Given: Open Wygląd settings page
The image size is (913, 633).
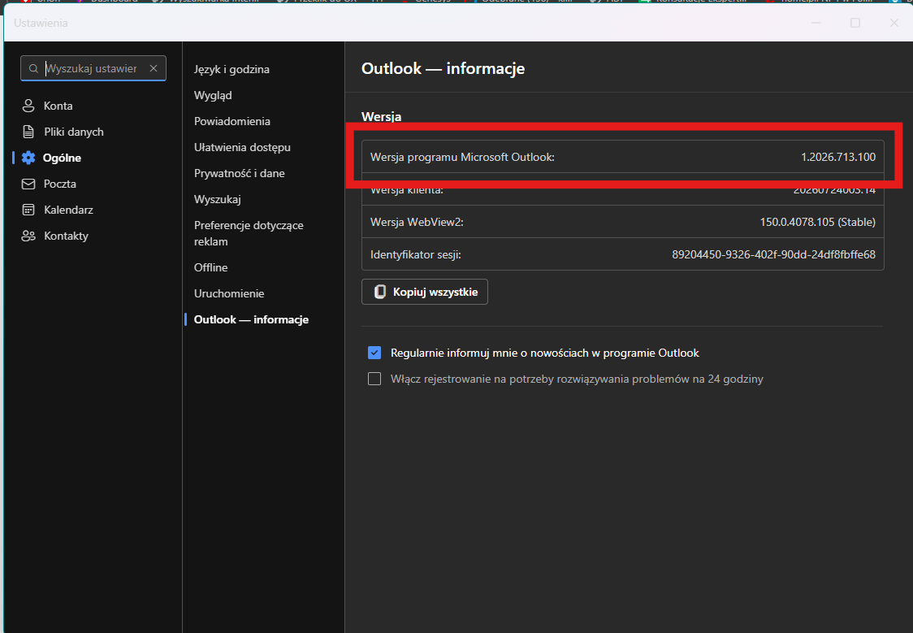Looking at the screenshot, I should coord(213,95).
